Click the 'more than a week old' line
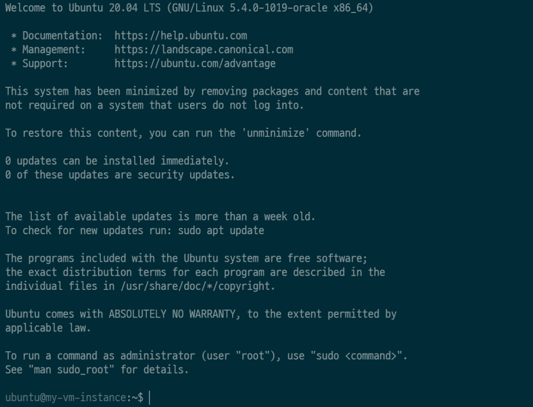Image resolution: width=533 pixels, height=407 pixels. click(x=160, y=217)
